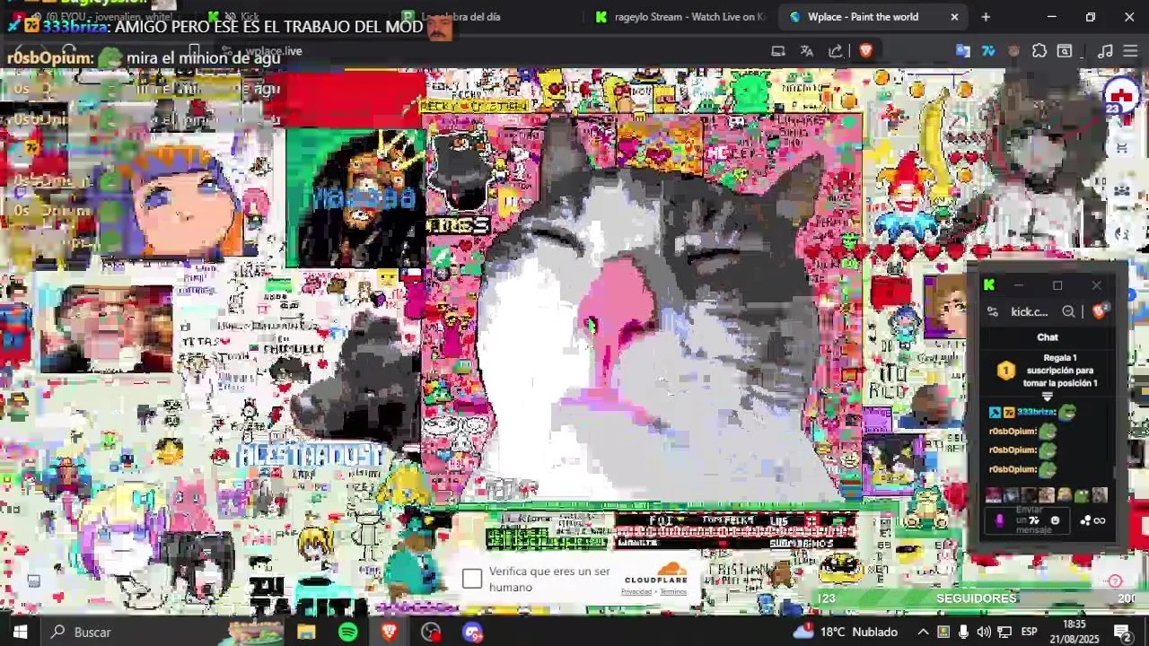Open File Explorer from the taskbar

[306, 632]
